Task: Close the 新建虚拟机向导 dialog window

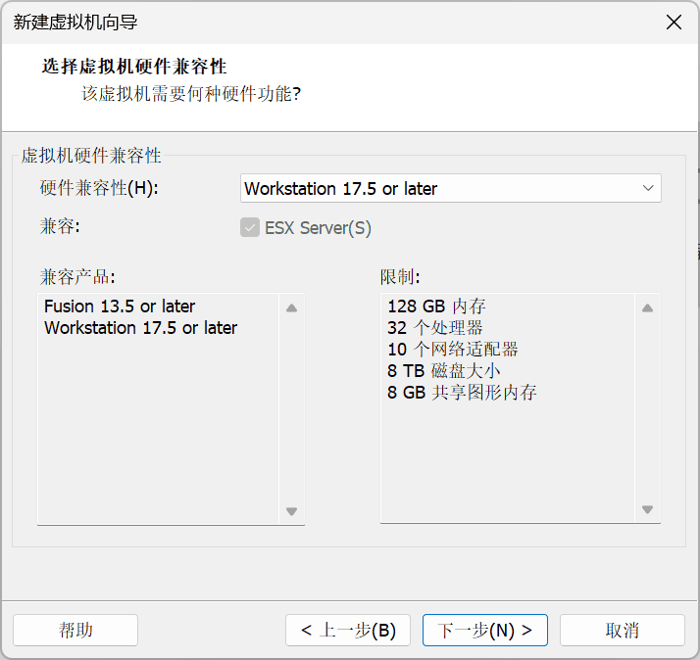Action: click(x=674, y=22)
